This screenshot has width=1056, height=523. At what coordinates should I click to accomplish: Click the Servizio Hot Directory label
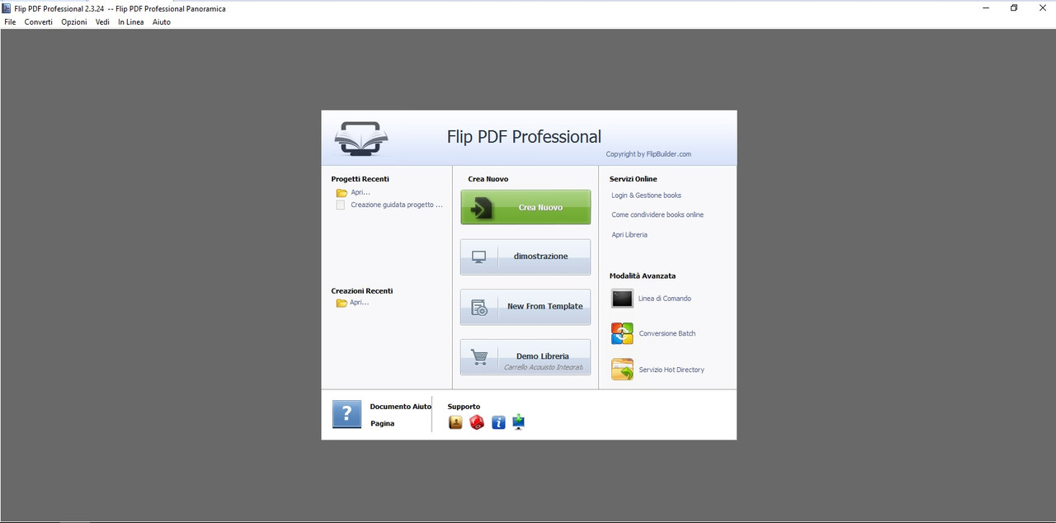point(672,370)
